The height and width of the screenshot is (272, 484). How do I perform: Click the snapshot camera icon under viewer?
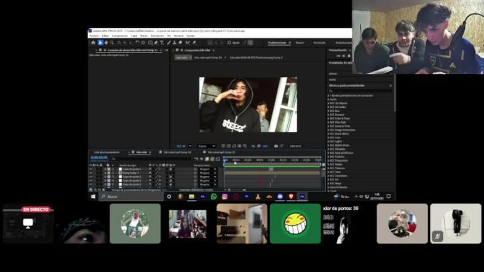click(x=276, y=146)
